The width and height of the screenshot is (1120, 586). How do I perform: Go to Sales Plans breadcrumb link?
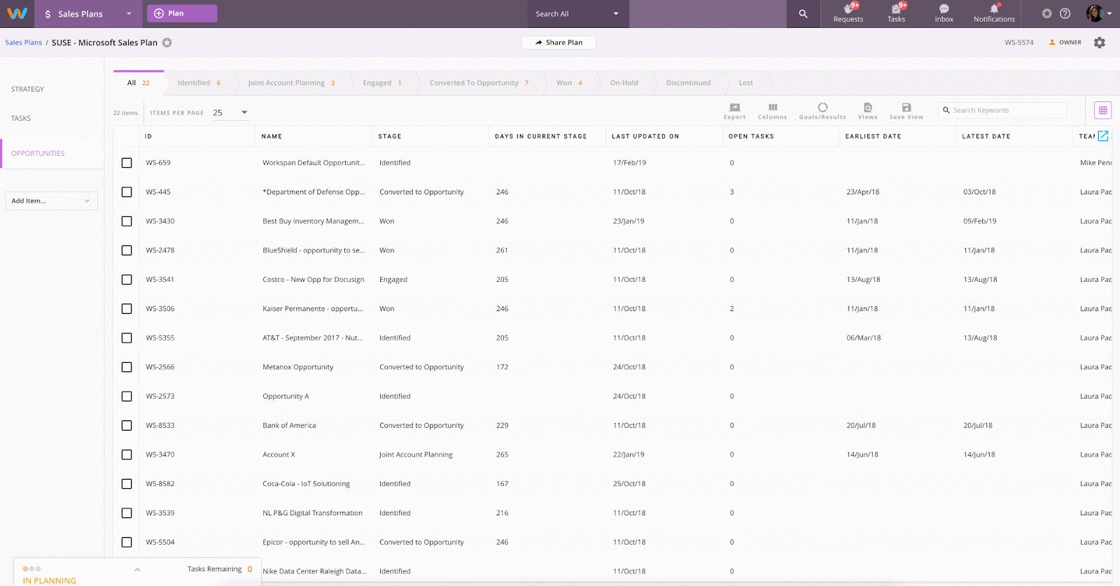(24, 43)
